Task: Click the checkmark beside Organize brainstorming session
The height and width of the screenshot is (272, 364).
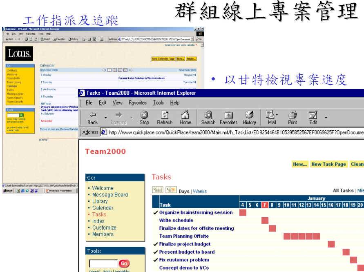Action: pos(156,213)
